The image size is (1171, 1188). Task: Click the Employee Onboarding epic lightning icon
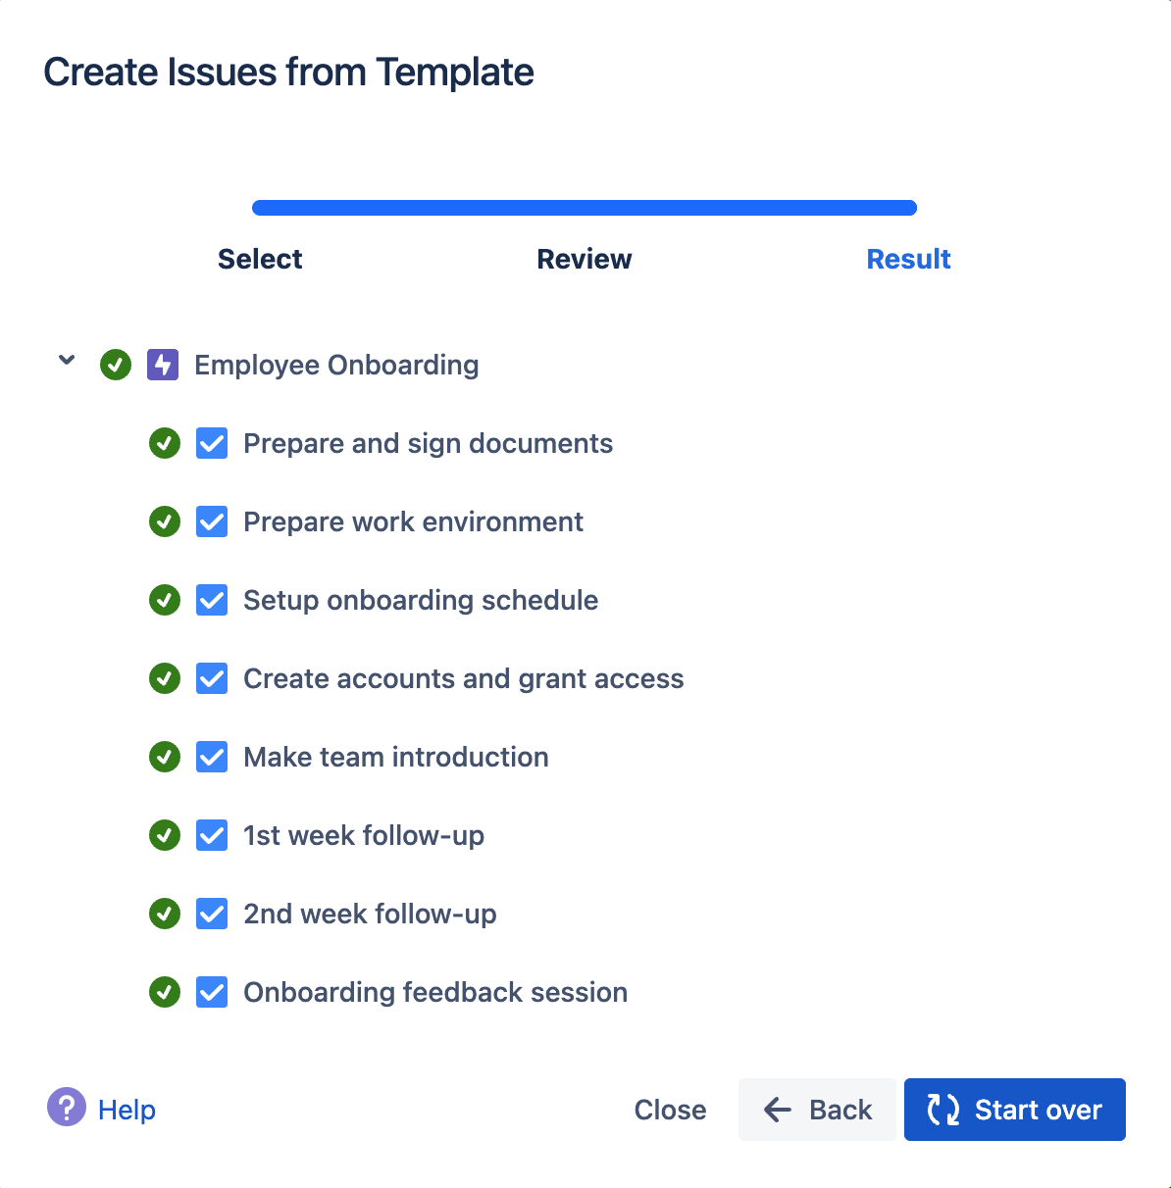tap(163, 365)
